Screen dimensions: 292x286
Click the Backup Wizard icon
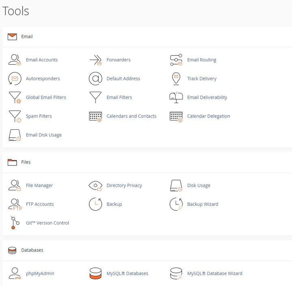[x=176, y=204]
